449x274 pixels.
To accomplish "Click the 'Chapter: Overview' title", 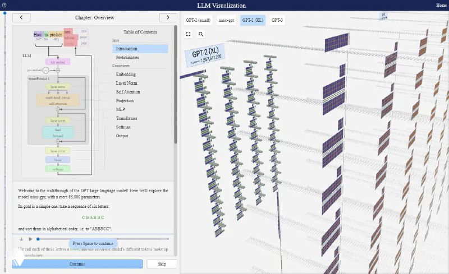I will pos(94,17).
